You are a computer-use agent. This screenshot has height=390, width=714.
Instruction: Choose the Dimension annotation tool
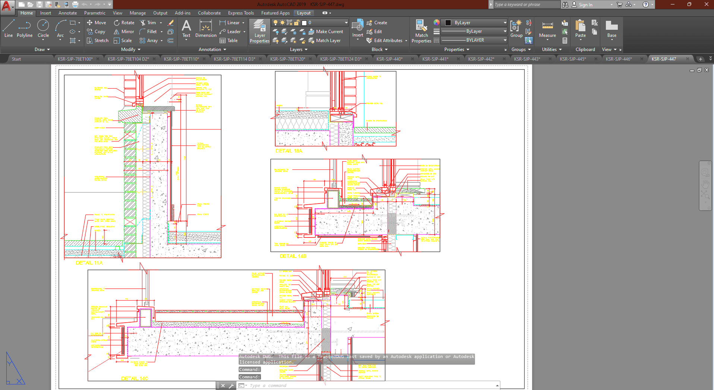[205, 29]
